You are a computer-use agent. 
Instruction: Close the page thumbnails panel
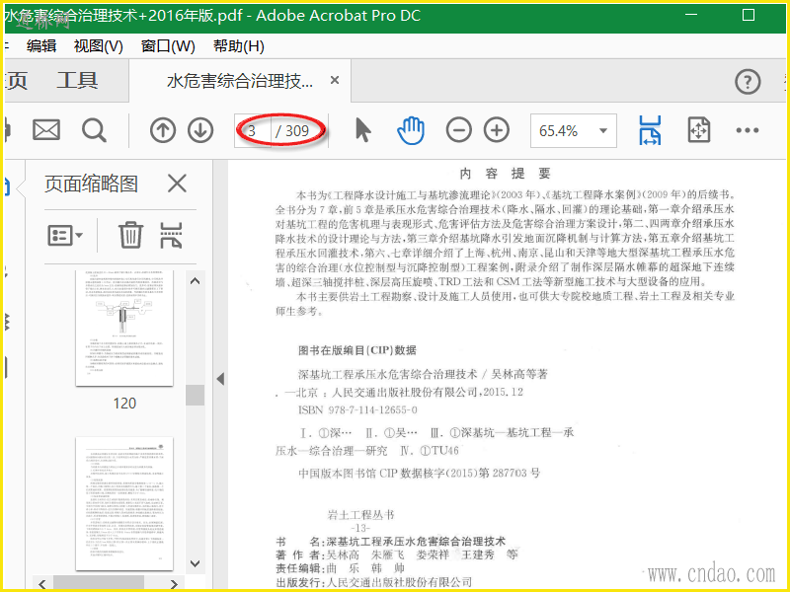coord(177,184)
